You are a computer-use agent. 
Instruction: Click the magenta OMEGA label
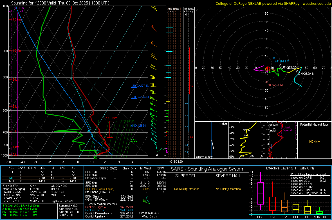click(17, 8)
